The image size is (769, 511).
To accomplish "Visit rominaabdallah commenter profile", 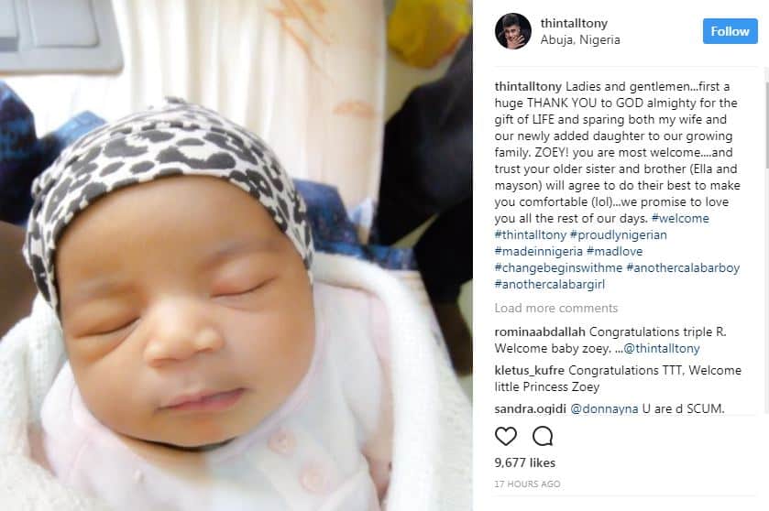I will [540, 332].
